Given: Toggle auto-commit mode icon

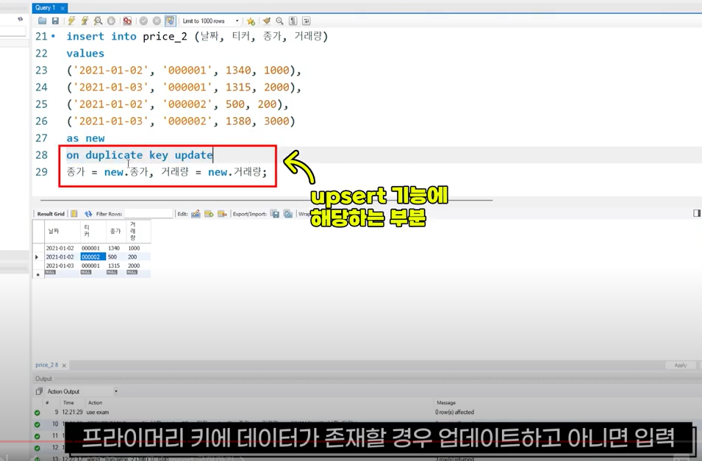Looking at the screenshot, I should point(170,21).
